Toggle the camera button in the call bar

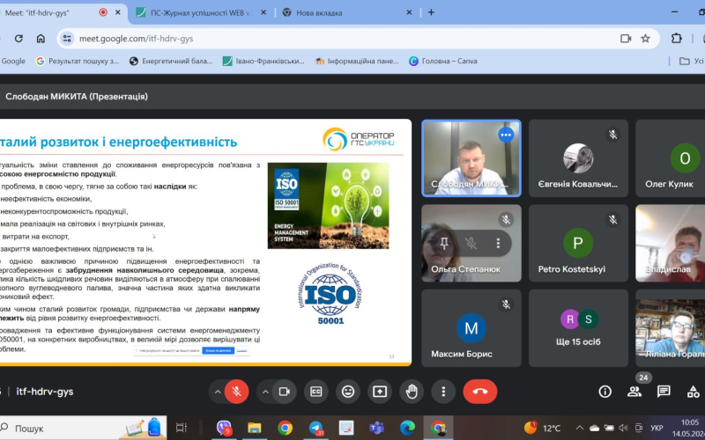coord(284,392)
